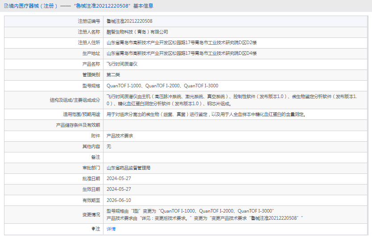Viewport: 372px width, 238px height.
Task: Click the 审批部门 label cell
Action: click(x=54, y=168)
